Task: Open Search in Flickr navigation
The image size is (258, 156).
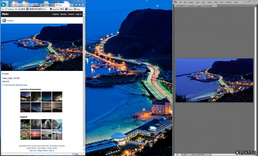Action: [x=71, y=15]
